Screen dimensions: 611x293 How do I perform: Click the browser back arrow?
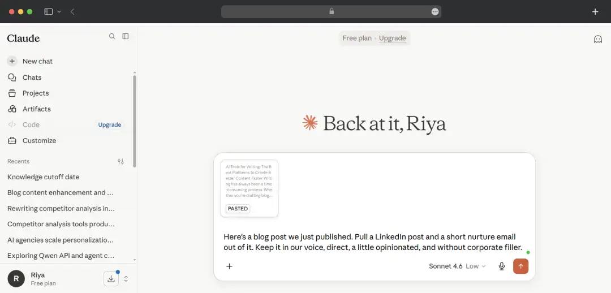(72, 12)
